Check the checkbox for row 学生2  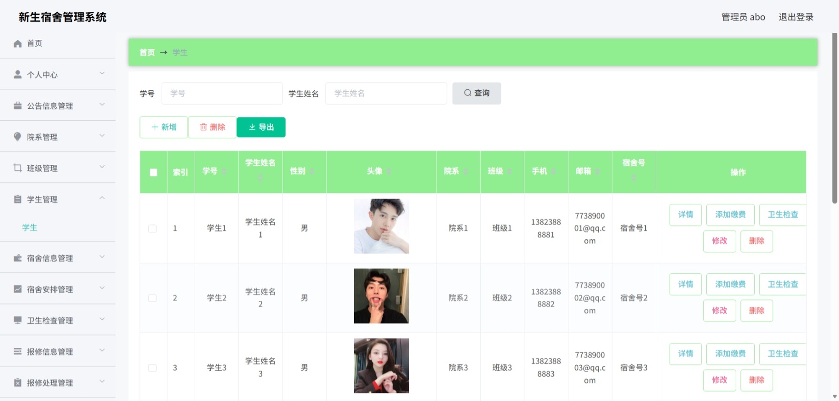[x=152, y=298]
